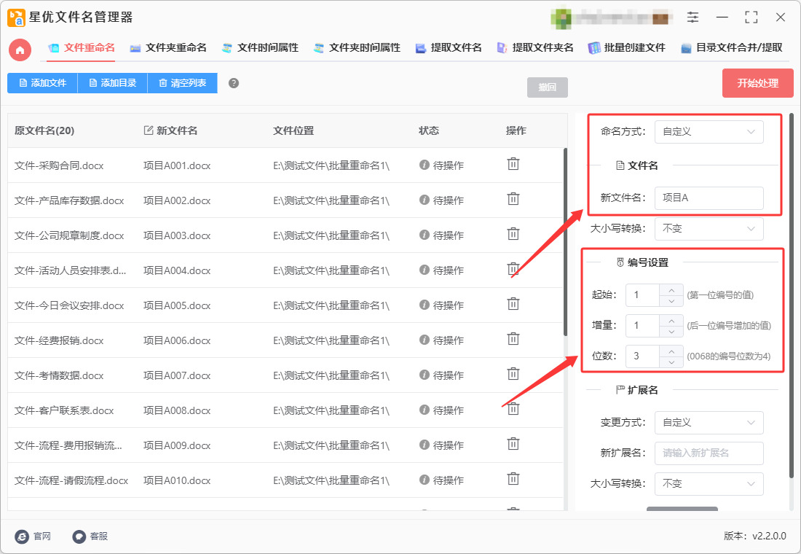The width and height of the screenshot is (801, 554).
Task: Click the 新文件名 input containing 项目A
Action: (709, 198)
